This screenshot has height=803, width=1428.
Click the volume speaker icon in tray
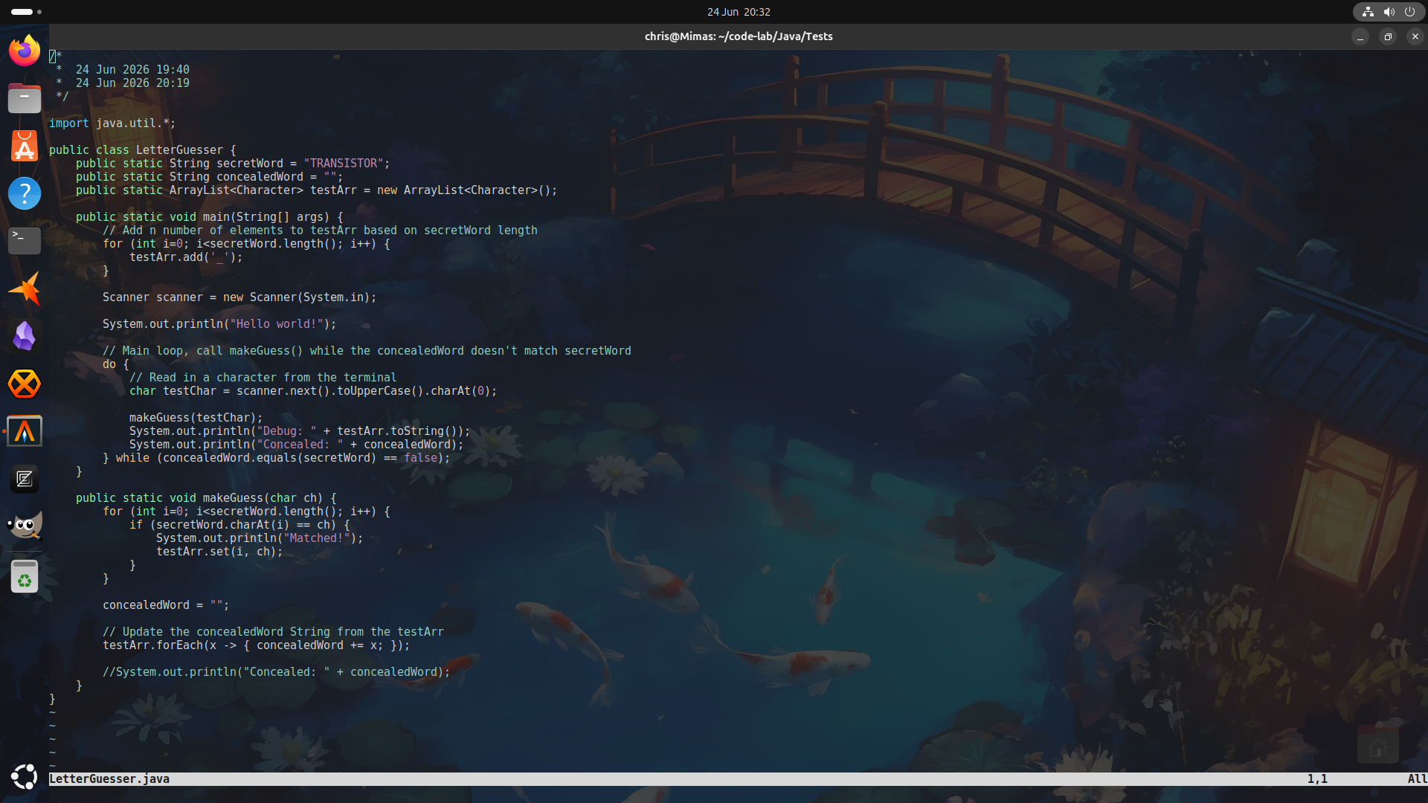point(1389,12)
